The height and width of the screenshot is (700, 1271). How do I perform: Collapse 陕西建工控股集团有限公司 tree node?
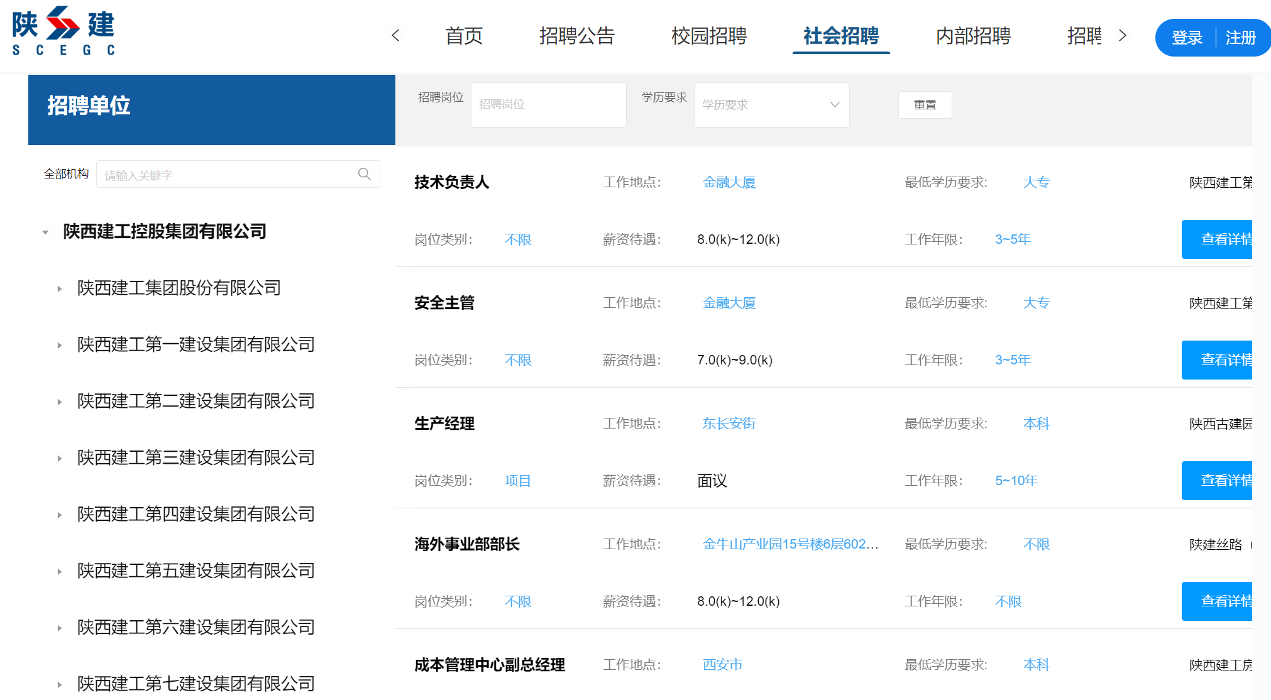point(45,232)
